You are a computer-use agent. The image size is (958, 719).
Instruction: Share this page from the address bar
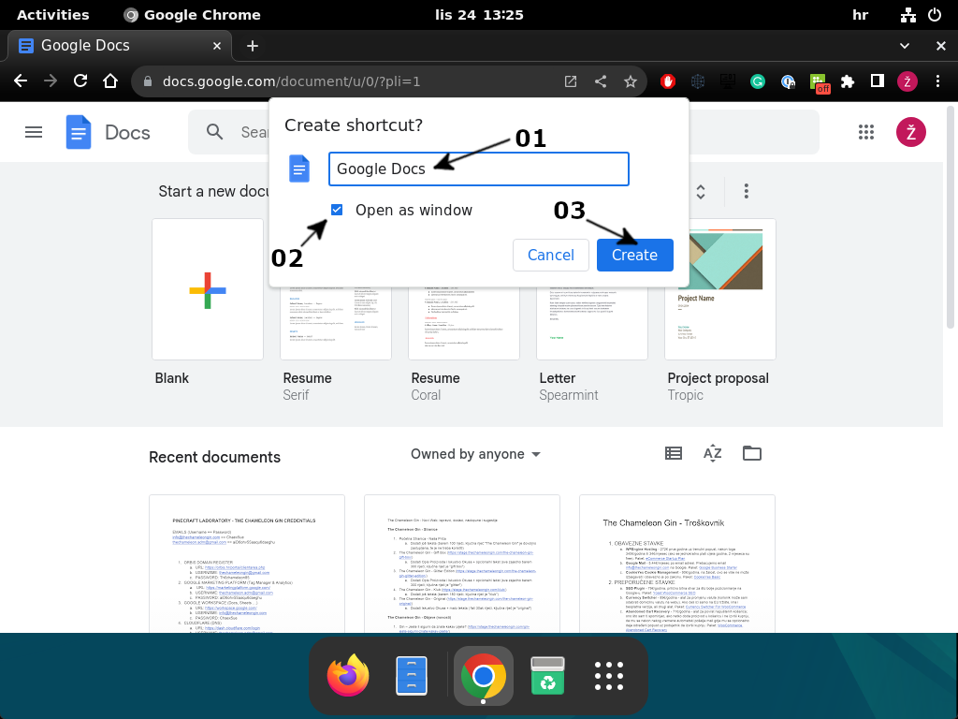(x=601, y=81)
